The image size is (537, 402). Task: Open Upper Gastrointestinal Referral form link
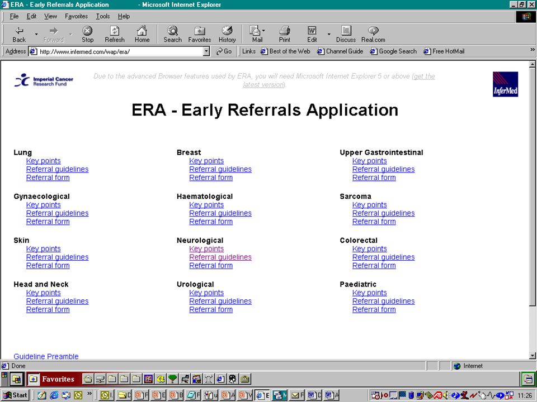[x=374, y=178]
